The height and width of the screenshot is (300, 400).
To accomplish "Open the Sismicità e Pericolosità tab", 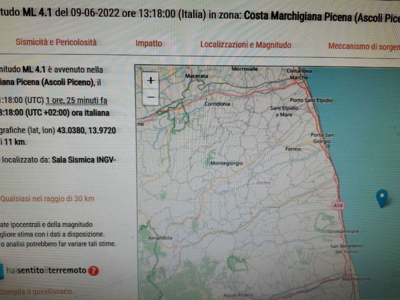I will click(x=56, y=42).
